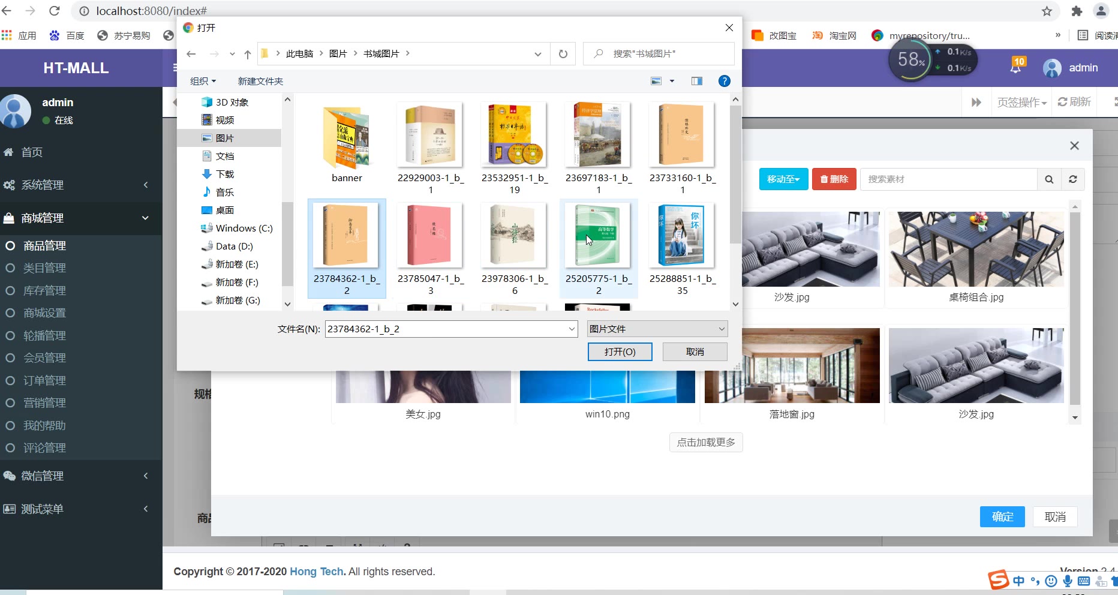Collapse 商城管理 sidebar menu
Image resolution: width=1118 pixels, height=595 pixels.
pyautogui.click(x=81, y=218)
